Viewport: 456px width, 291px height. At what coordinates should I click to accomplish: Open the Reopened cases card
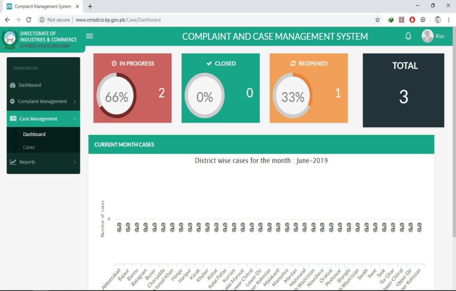click(x=309, y=88)
